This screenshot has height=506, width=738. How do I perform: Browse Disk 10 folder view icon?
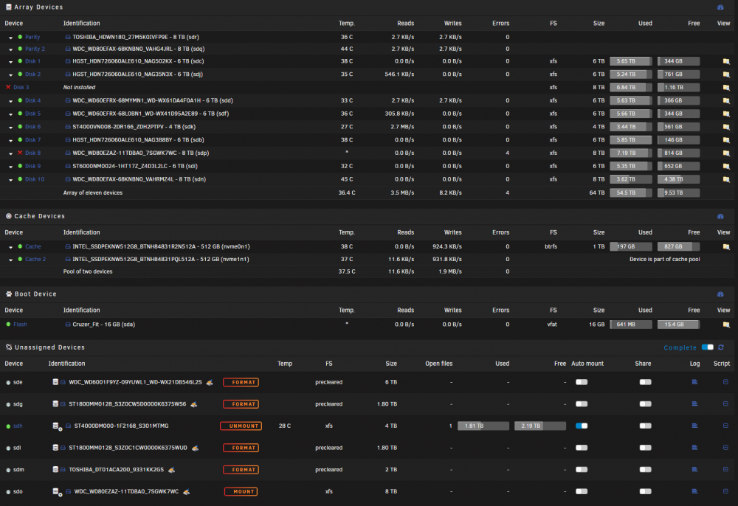725,180
